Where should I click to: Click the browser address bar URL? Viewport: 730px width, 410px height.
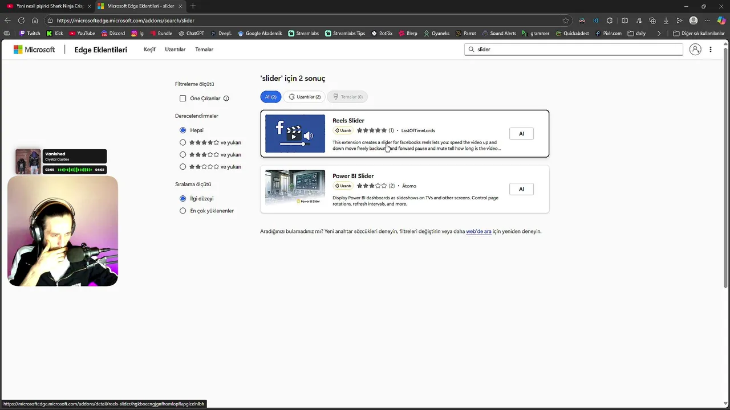pos(125,20)
